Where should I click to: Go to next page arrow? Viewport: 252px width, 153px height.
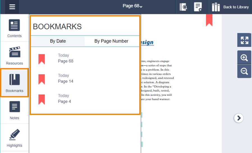[x=239, y=118]
